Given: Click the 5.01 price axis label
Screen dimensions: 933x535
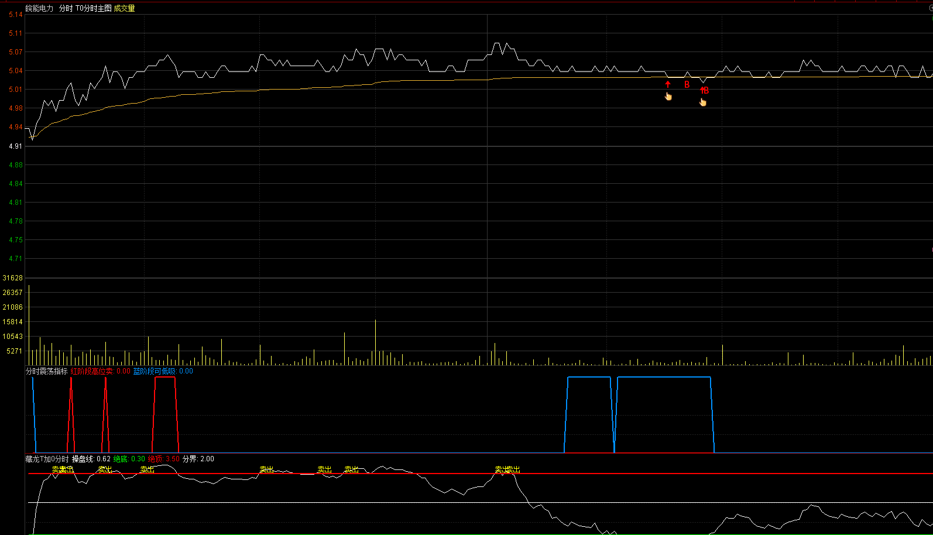Looking at the screenshot, I should tap(15, 90).
